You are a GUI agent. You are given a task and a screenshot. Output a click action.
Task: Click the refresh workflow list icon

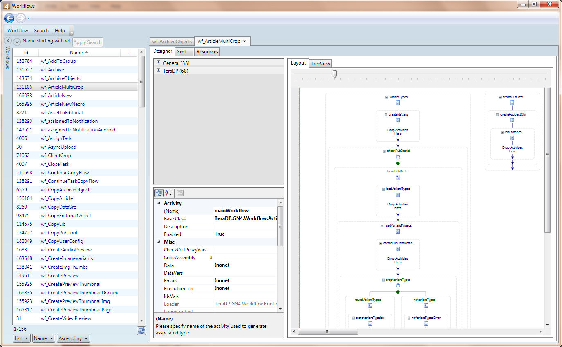point(141,331)
